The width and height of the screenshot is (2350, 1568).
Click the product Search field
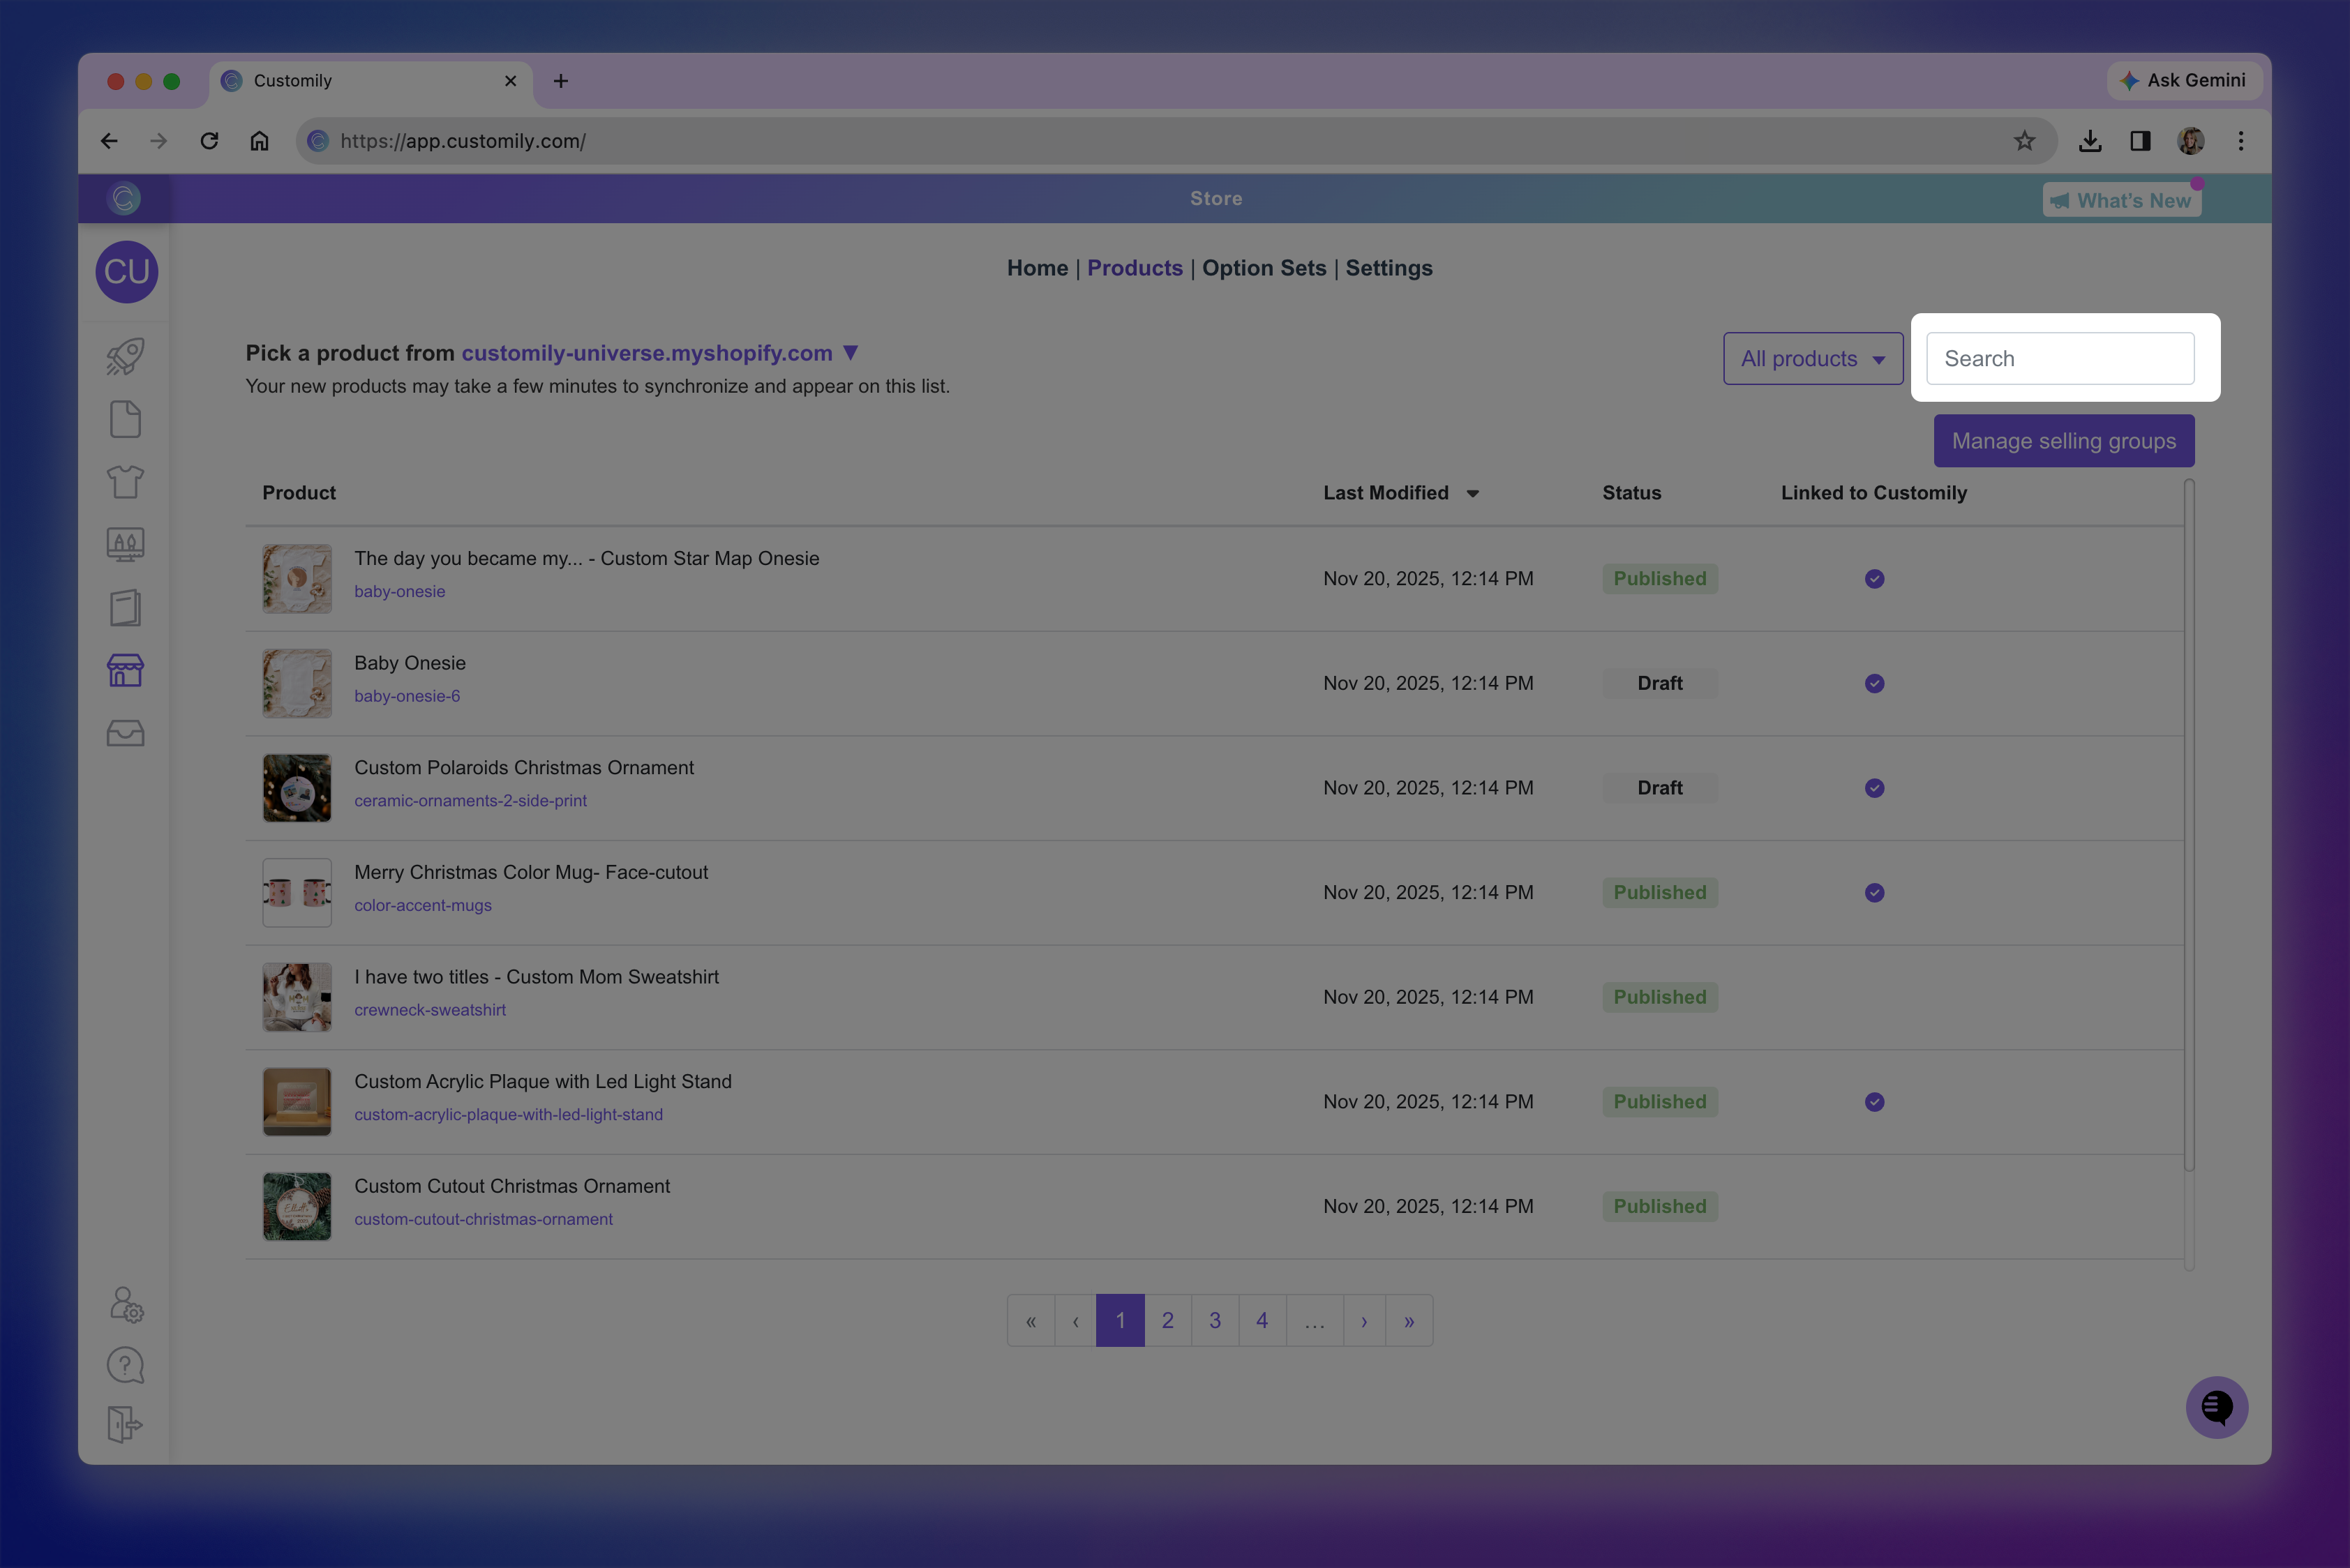(2060, 358)
